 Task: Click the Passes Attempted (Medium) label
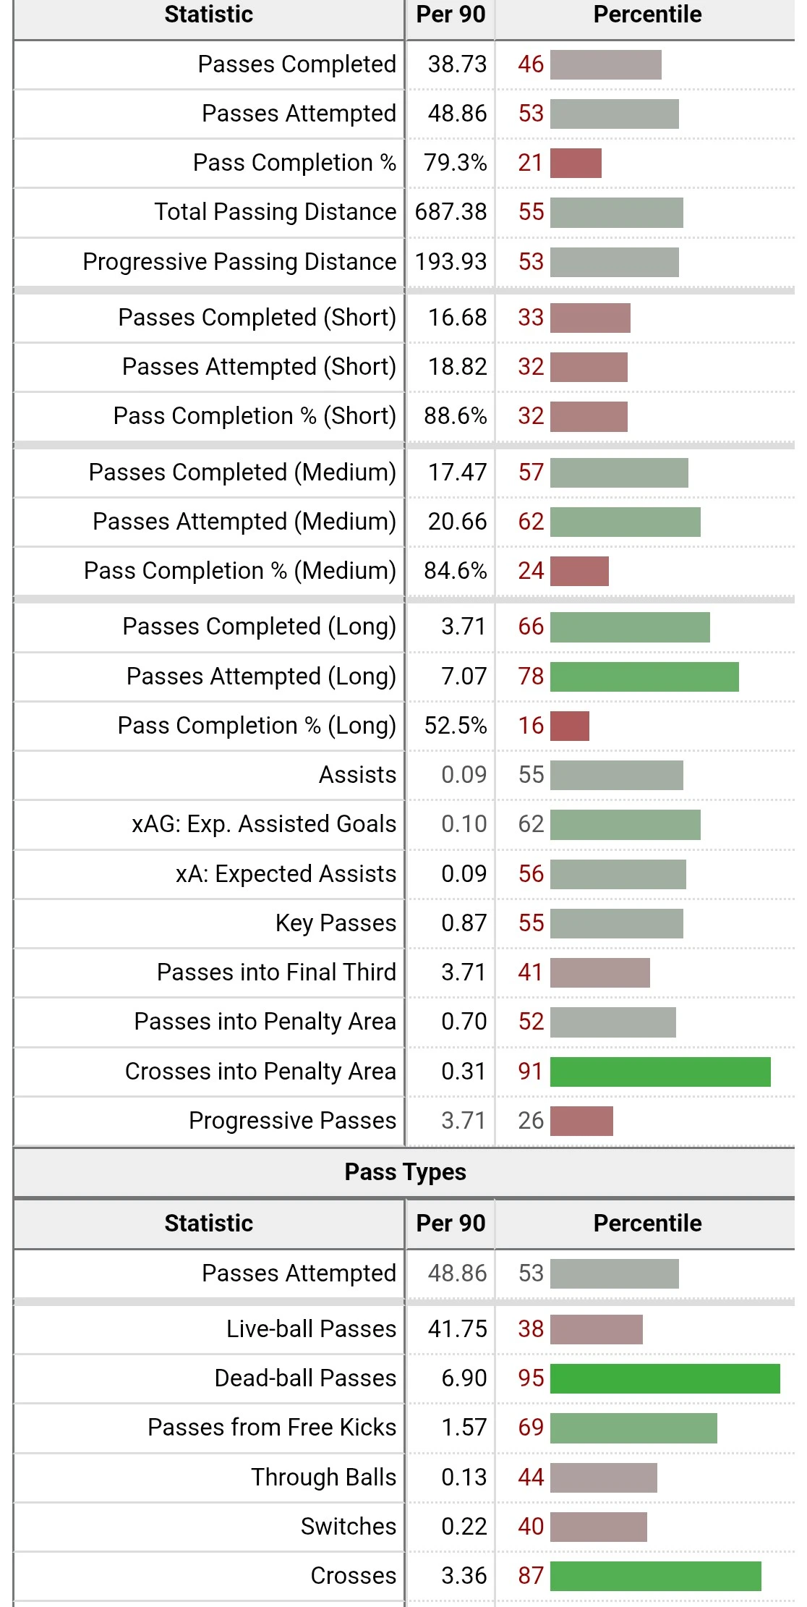point(244,522)
